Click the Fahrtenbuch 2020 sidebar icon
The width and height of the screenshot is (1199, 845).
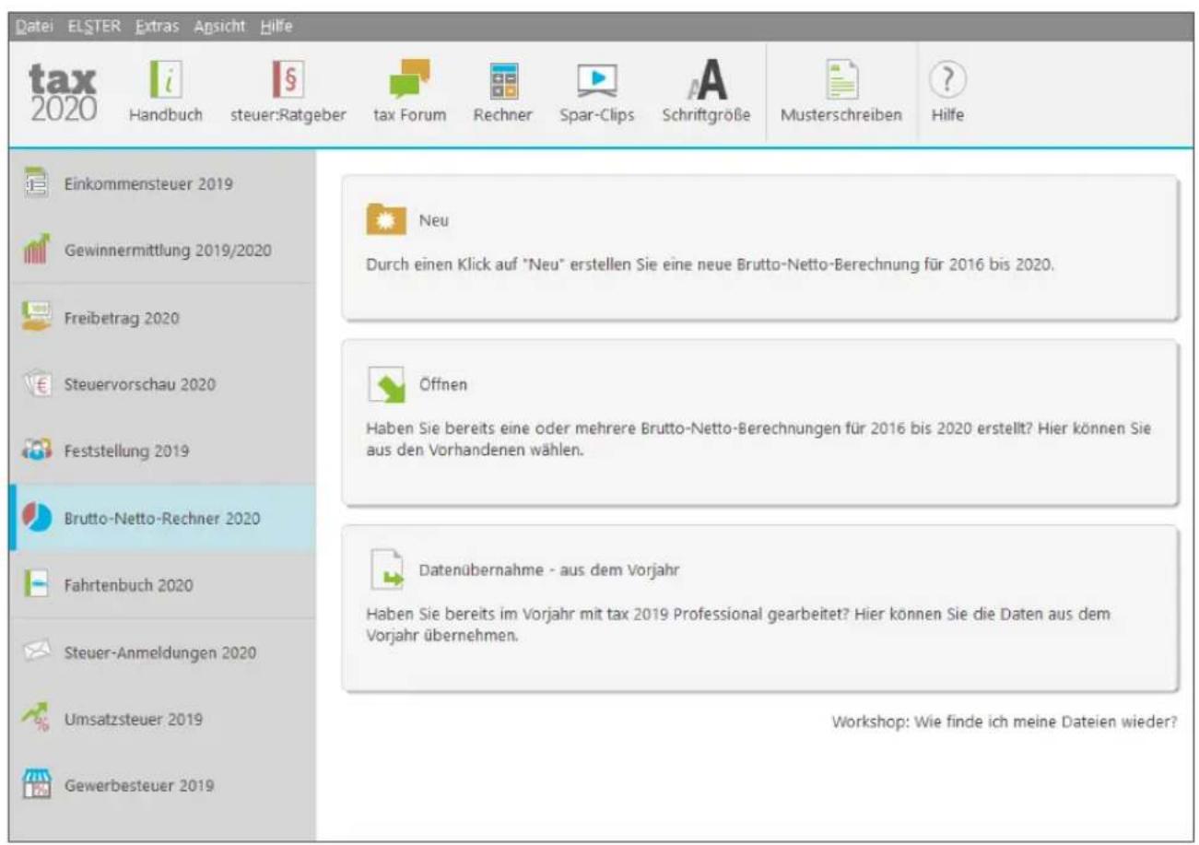tap(35, 585)
